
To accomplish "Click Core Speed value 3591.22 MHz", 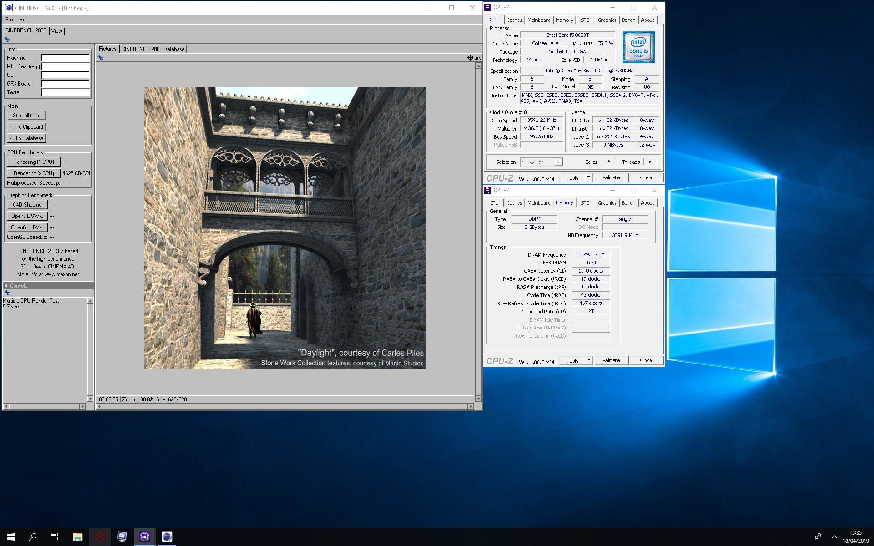I will [x=542, y=121].
